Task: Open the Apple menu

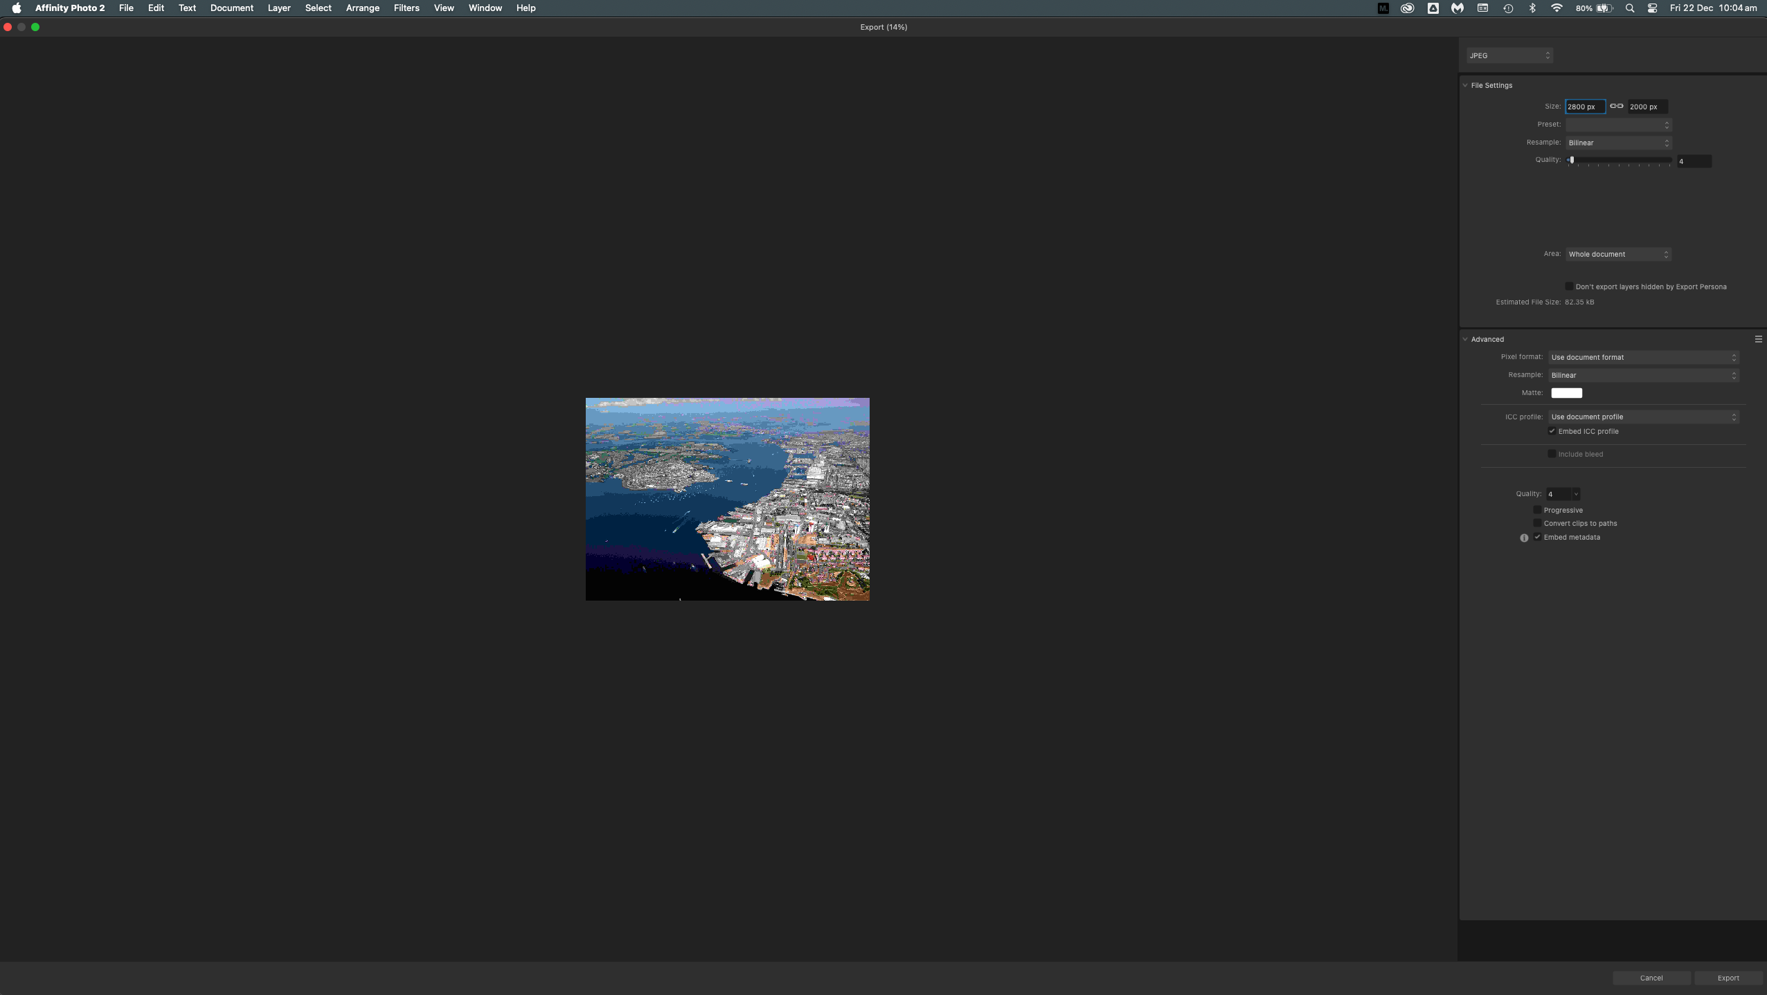Action: point(16,8)
